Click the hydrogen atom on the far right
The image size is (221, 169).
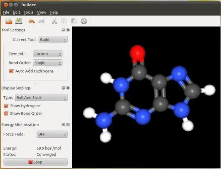pyautogui.click(x=209, y=90)
